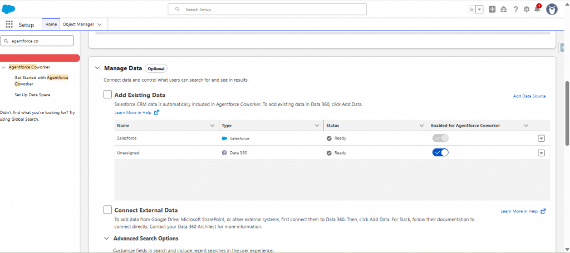
Task: Click the favorites star icon
Action: click(471, 9)
